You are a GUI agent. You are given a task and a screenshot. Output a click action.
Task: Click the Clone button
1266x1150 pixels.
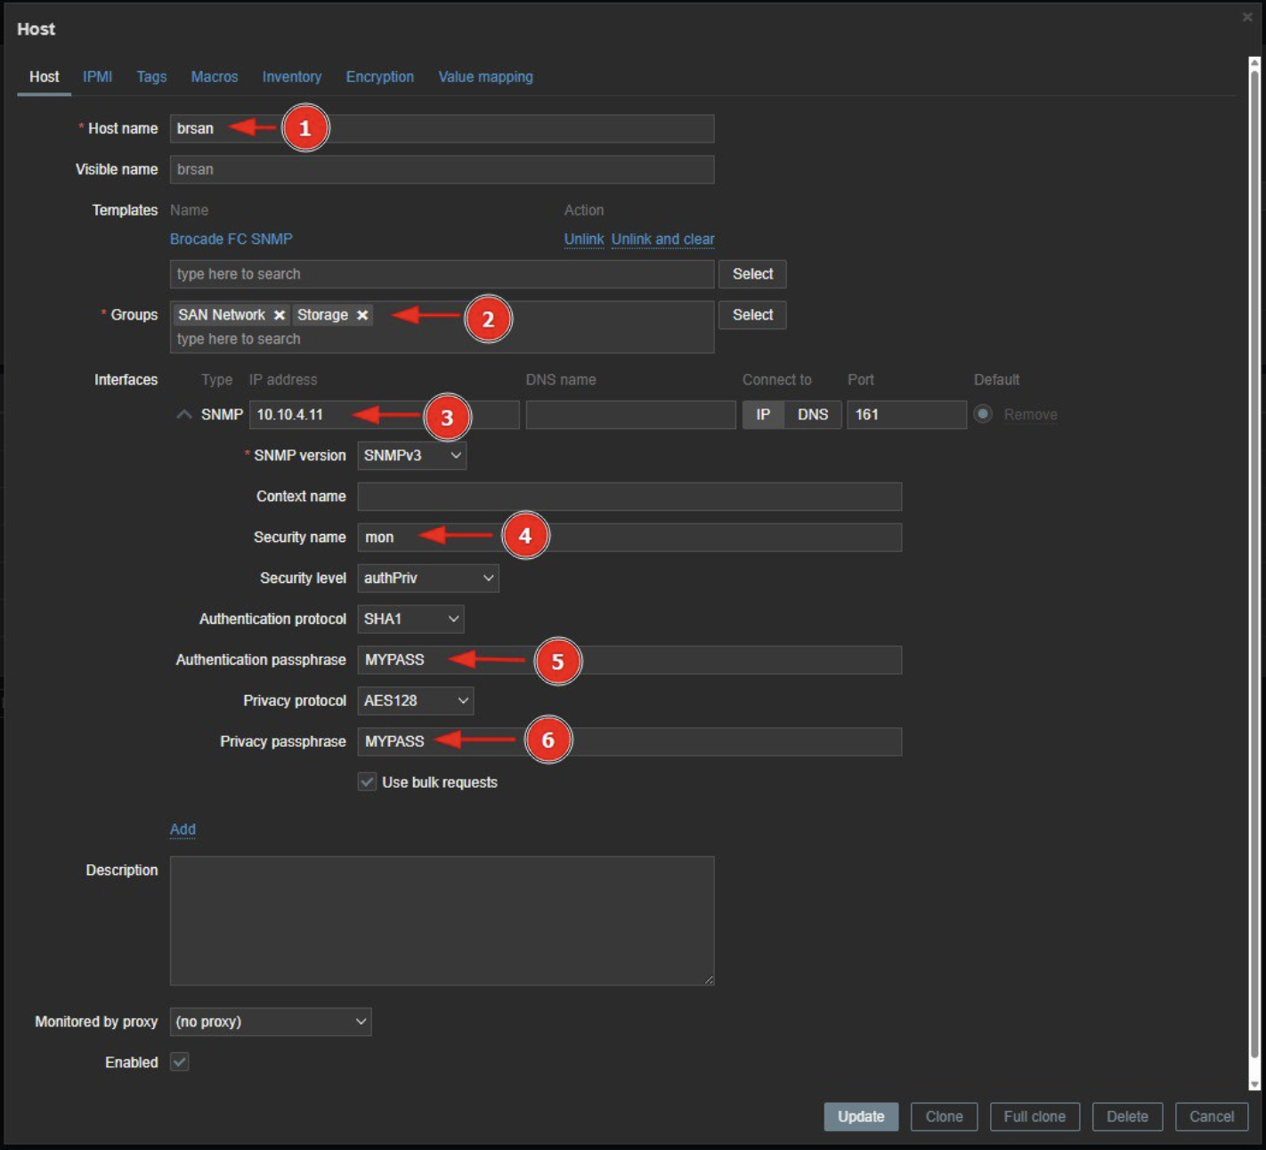click(x=944, y=1117)
